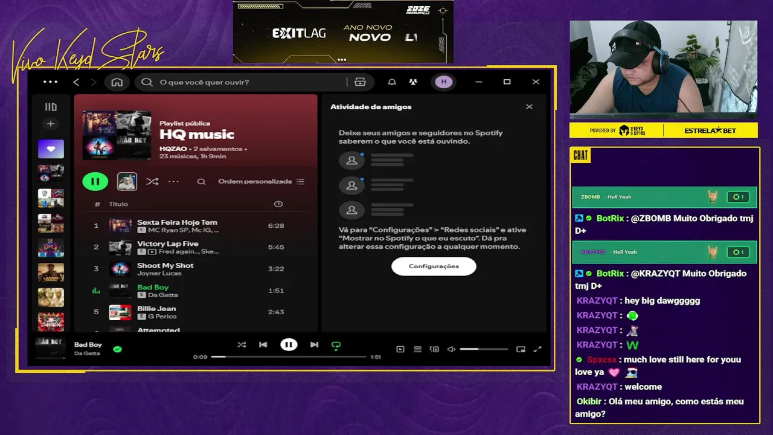Open the Spotify Home page

(117, 82)
